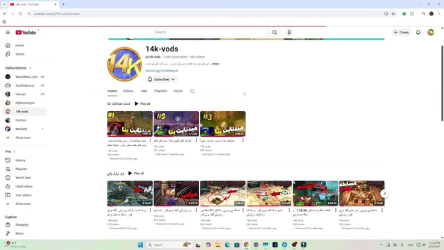Open SoulSoBreezy subscription
Image resolution: width=444 pixels, height=250 pixels.
coord(25,85)
